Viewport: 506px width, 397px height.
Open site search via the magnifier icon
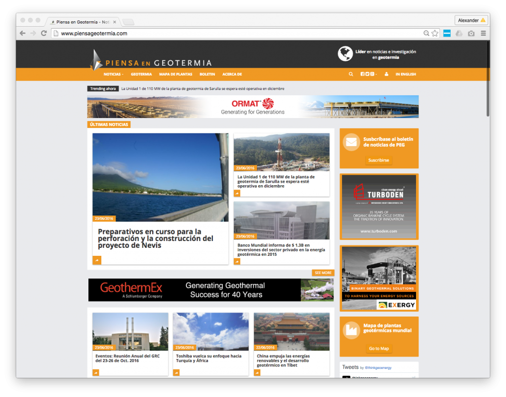[351, 74]
